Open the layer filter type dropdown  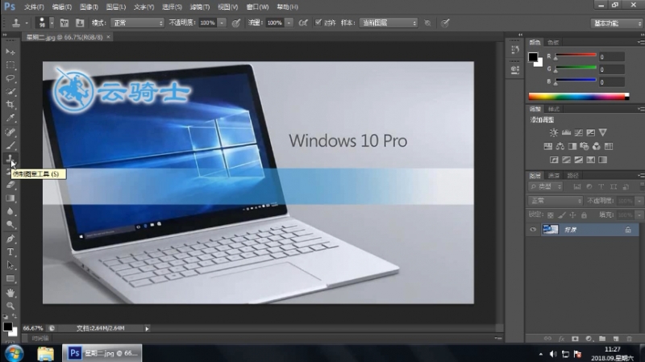coord(546,187)
